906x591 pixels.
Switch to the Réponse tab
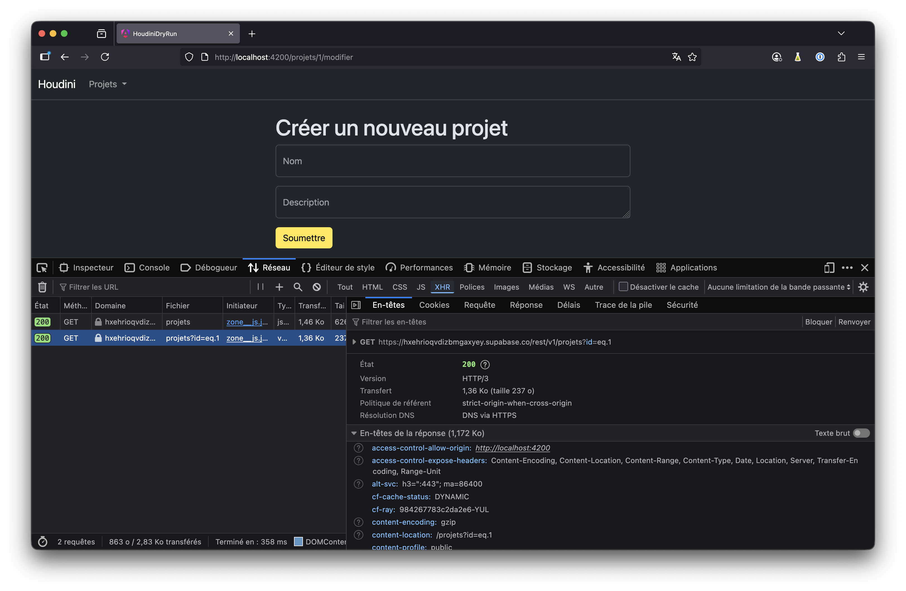526,305
